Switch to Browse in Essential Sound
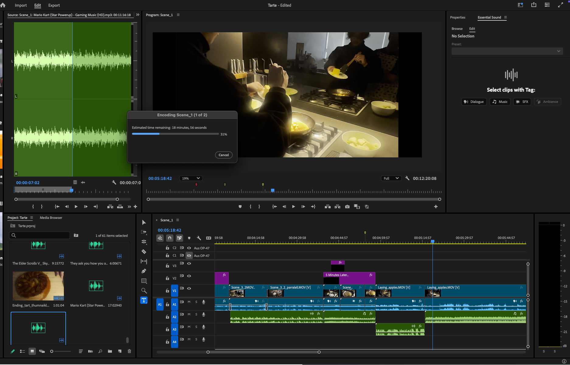570x365 pixels. [x=457, y=29]
